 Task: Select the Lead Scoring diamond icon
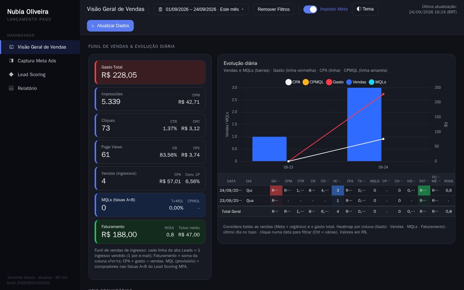point(11,74)
